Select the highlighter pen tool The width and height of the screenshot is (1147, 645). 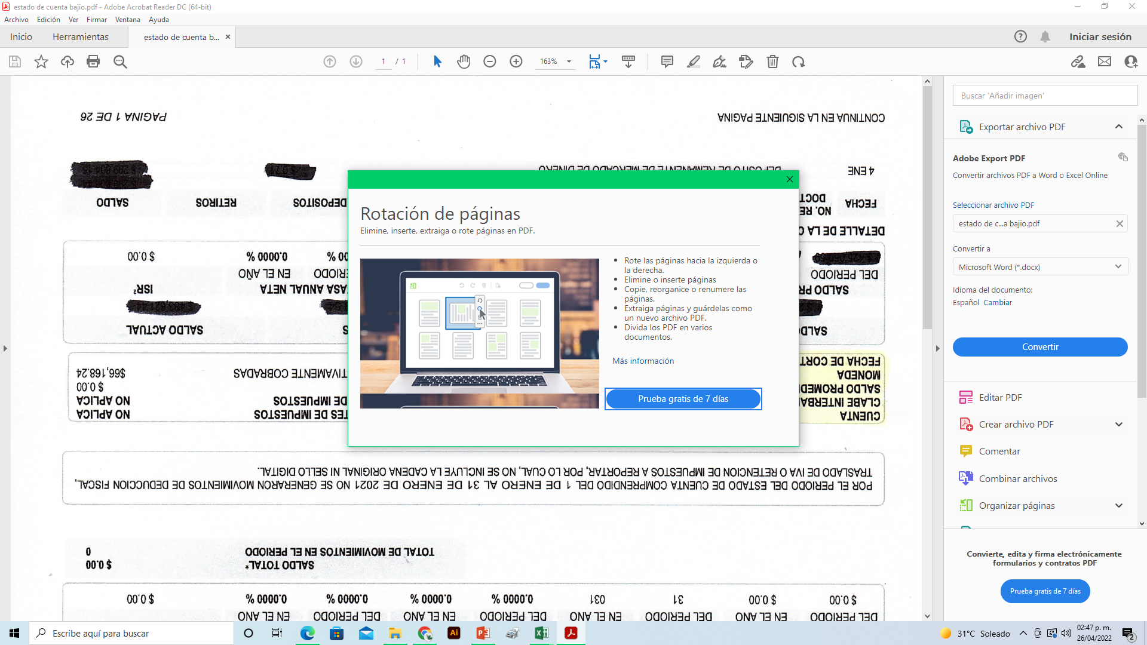pyautogui.click(x=694, y=62)
